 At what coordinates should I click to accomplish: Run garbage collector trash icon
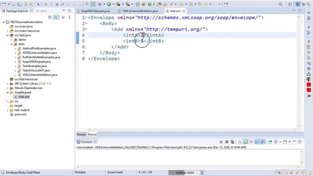click(x=202, y=173)
